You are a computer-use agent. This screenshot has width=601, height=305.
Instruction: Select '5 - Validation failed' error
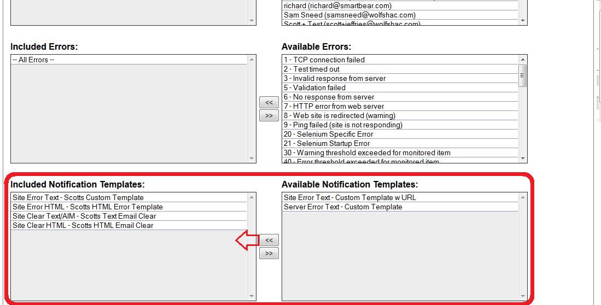tap(400, 88)
